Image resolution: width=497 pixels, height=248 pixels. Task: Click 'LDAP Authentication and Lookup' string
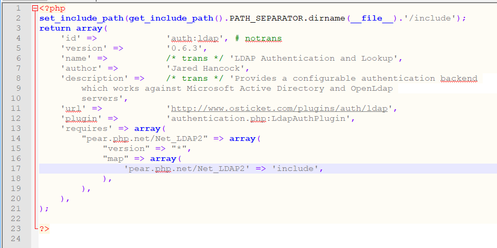pos(314,59)
